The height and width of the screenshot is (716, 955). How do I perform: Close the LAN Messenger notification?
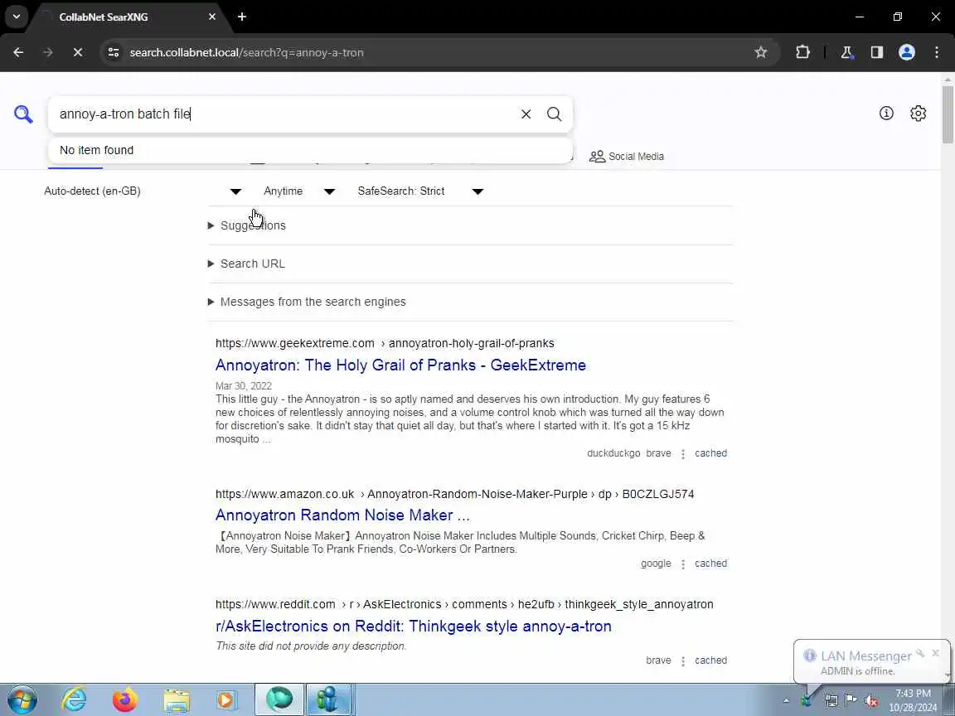(x=935, y=653)
